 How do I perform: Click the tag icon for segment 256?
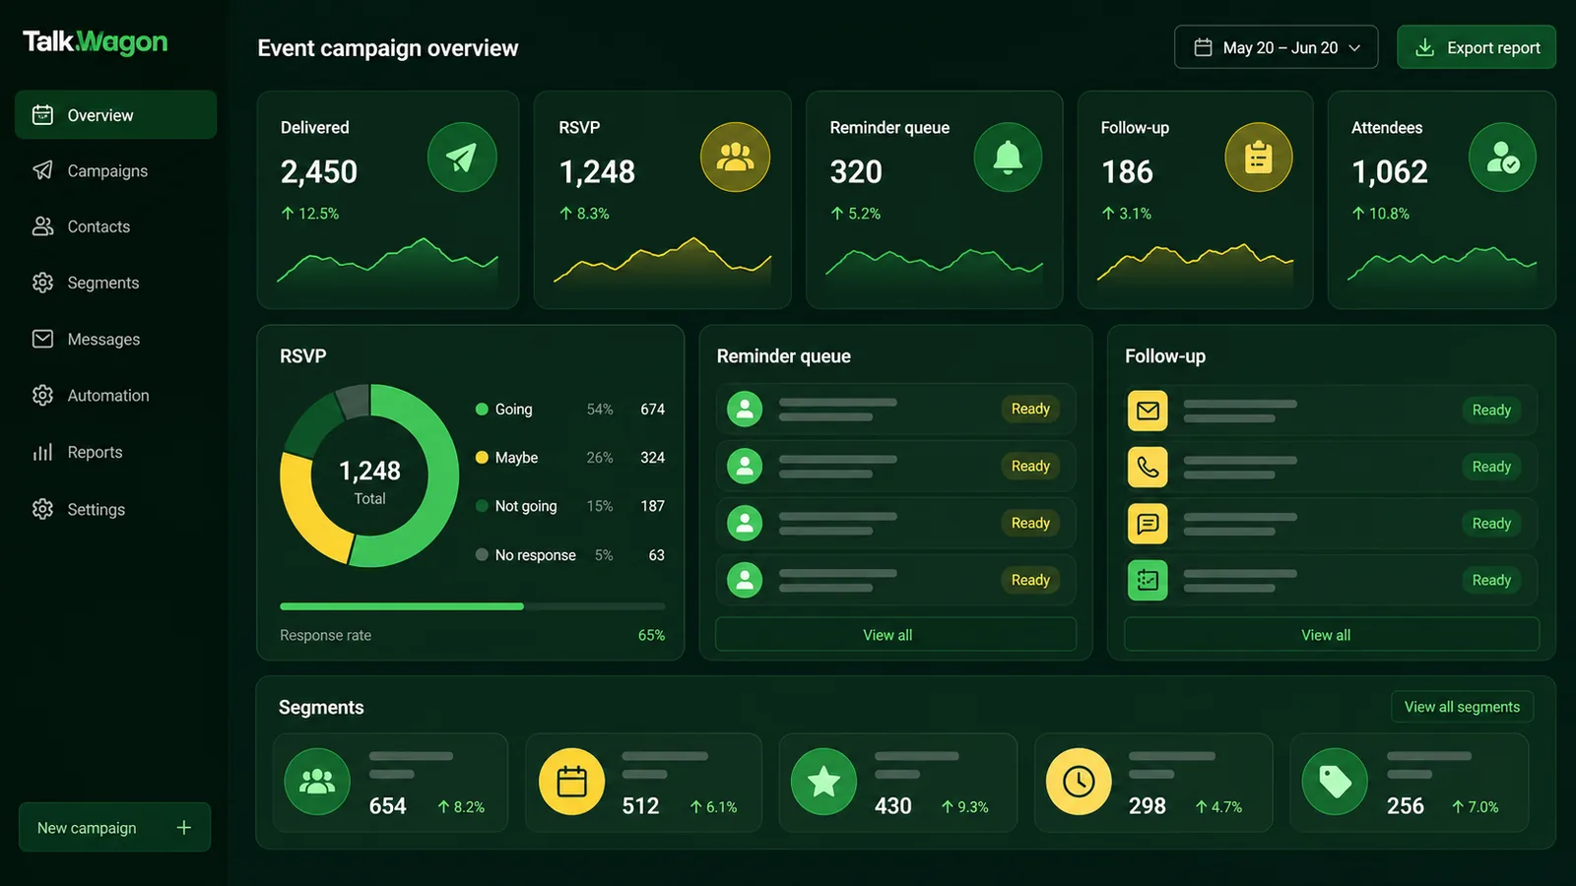1335,782
